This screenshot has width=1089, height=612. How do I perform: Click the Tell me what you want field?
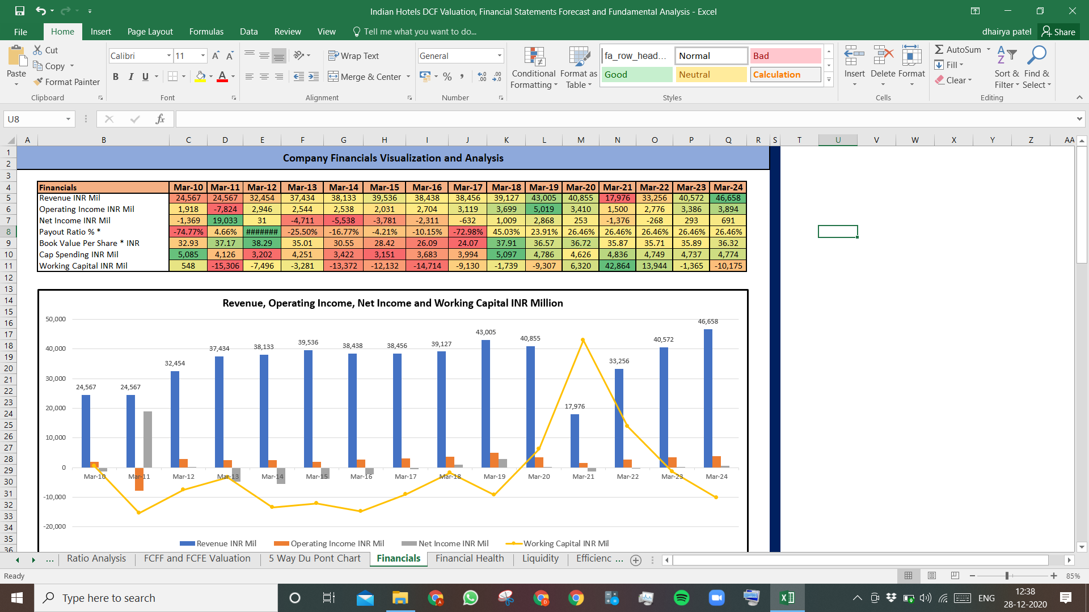pos(415,32)
